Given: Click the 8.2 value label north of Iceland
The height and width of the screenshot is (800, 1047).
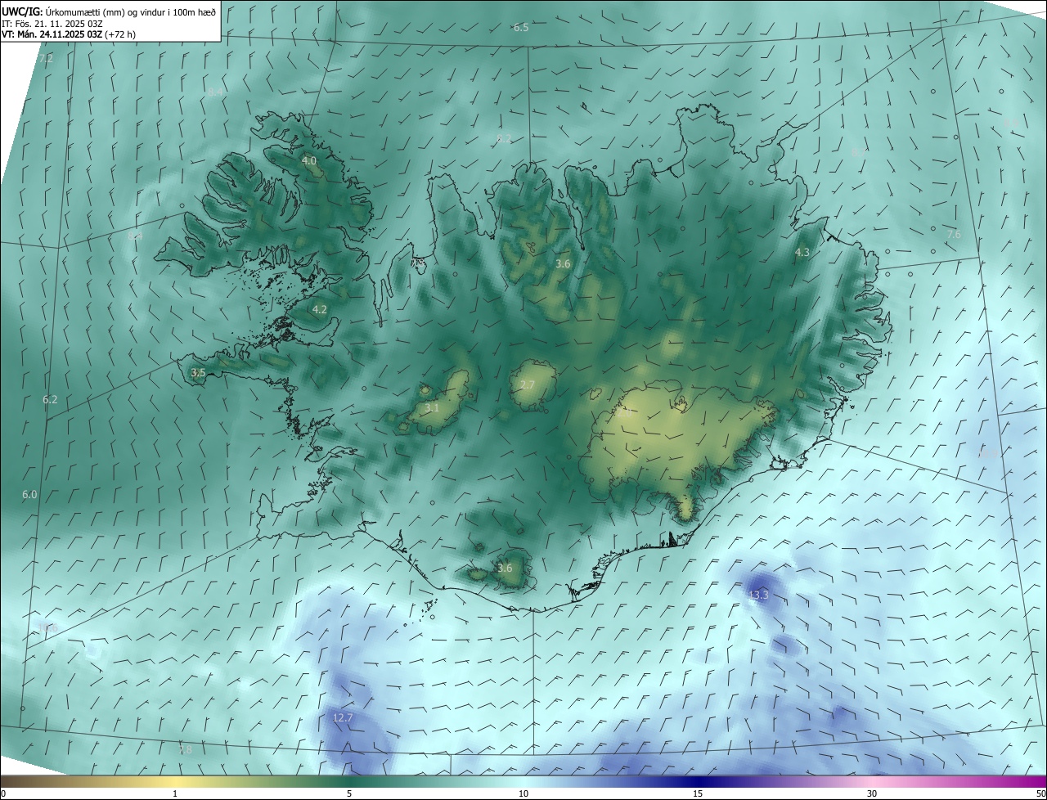Looking at the screenshot, I should coord(504,138).
